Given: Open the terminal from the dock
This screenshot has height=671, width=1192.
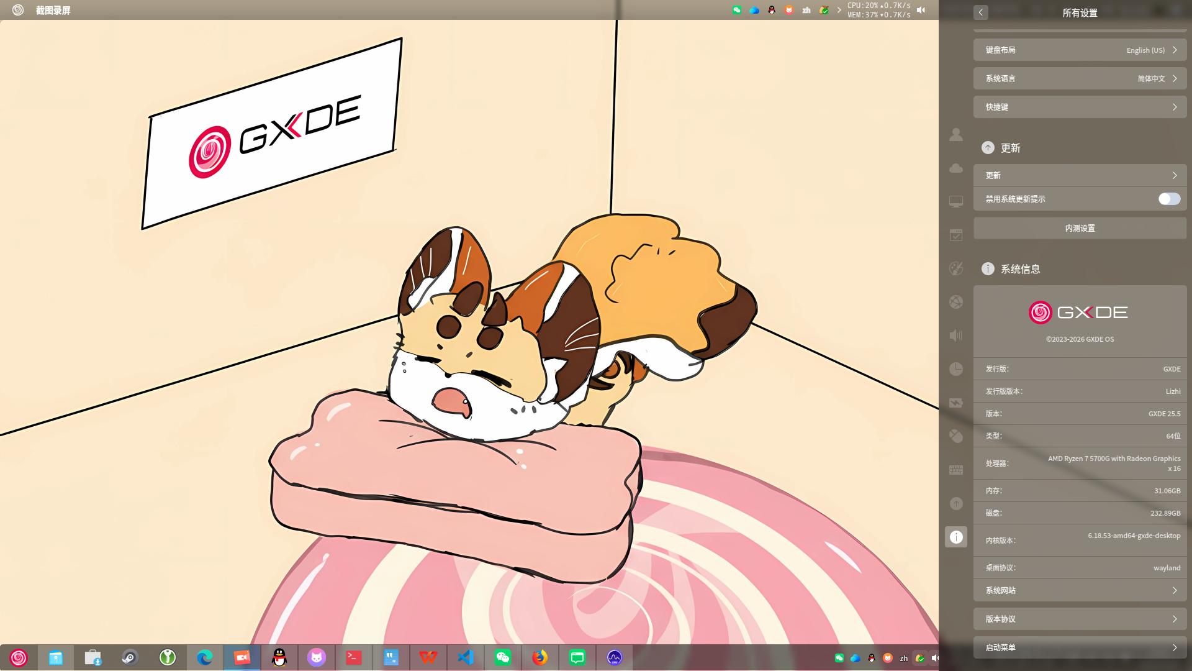Looking at the screenshot, I should pos(354,657).
